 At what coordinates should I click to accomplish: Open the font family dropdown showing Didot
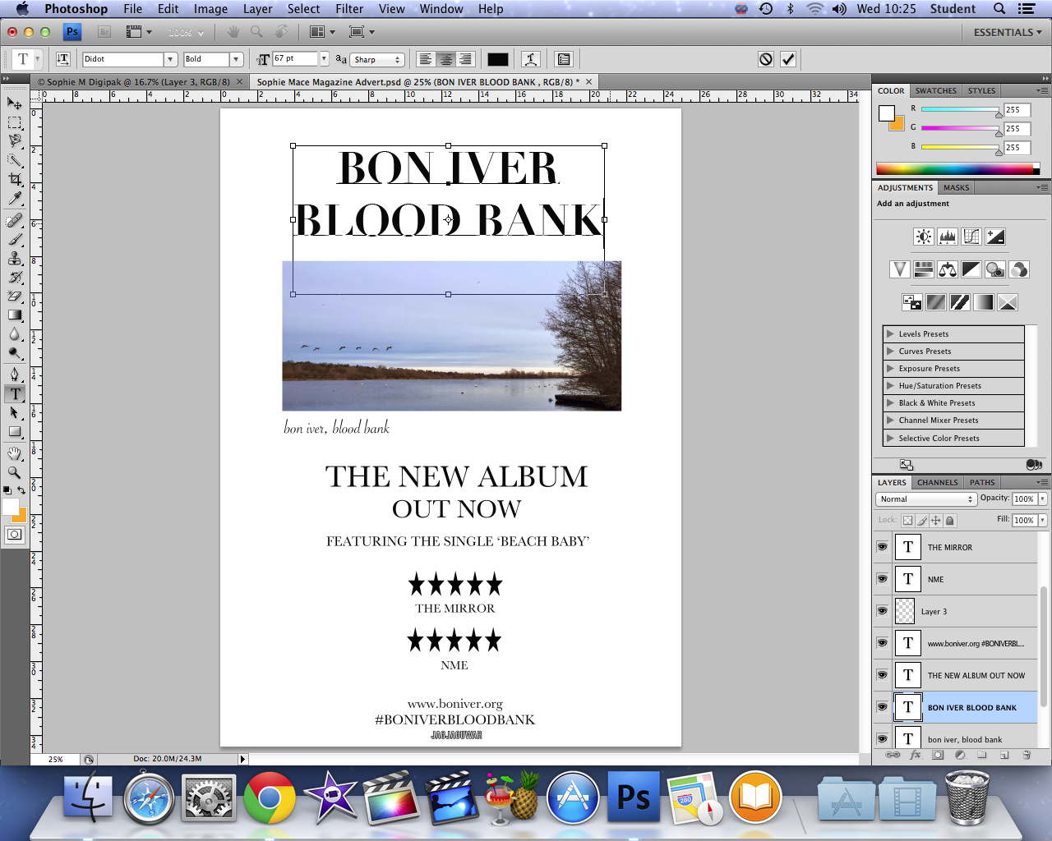point(171,59)
